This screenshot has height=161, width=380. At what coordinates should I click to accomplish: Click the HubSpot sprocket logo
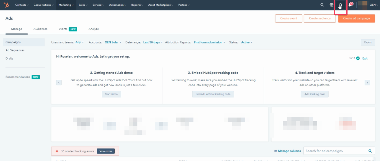pyautogui.click(x=6, y=5)
